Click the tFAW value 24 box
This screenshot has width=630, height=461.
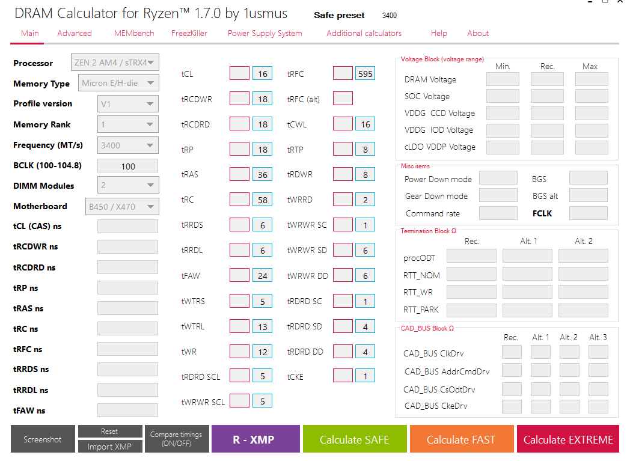262,275
